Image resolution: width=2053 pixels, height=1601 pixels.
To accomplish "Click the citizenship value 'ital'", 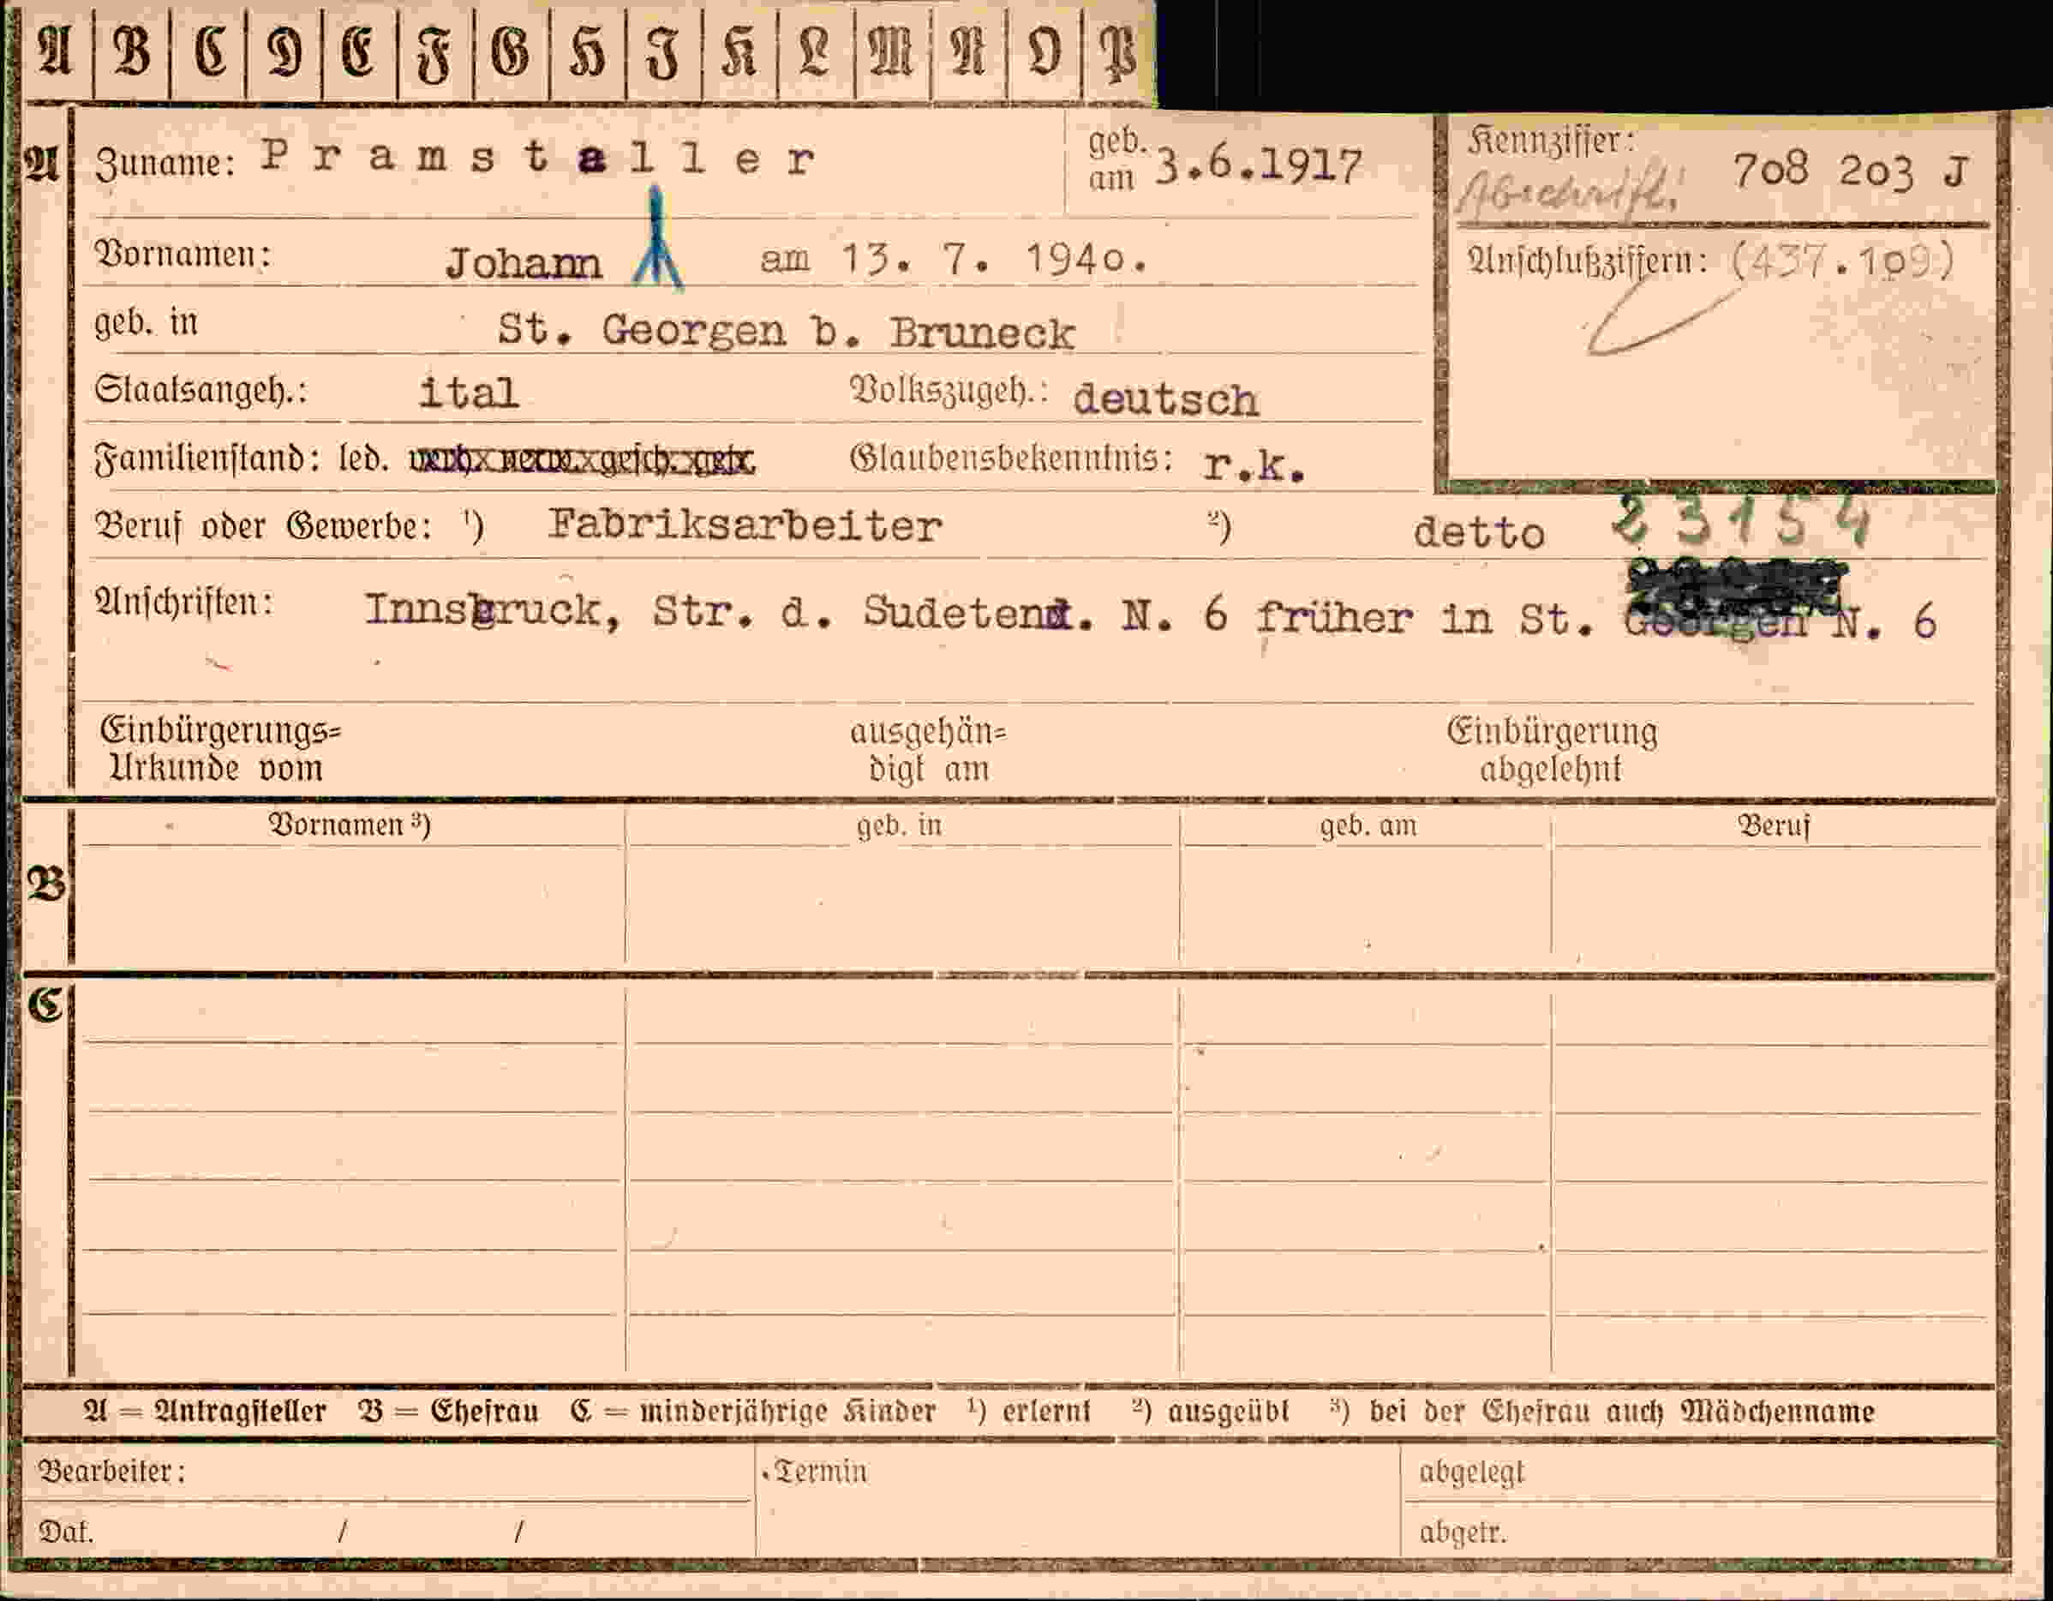I will (468, 393).
